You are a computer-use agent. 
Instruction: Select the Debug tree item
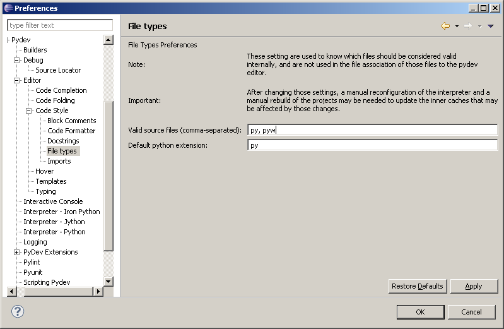coord(33,60)
